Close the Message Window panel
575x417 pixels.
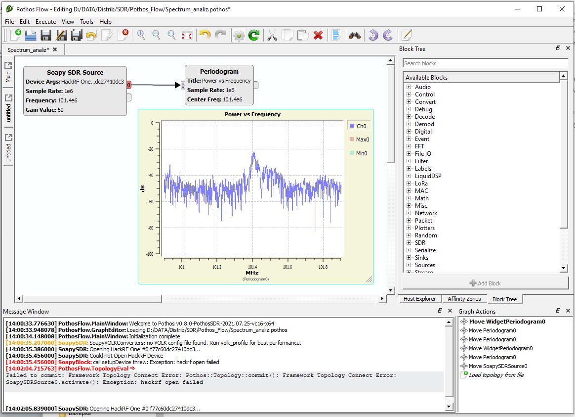click(x=450, y=311)
